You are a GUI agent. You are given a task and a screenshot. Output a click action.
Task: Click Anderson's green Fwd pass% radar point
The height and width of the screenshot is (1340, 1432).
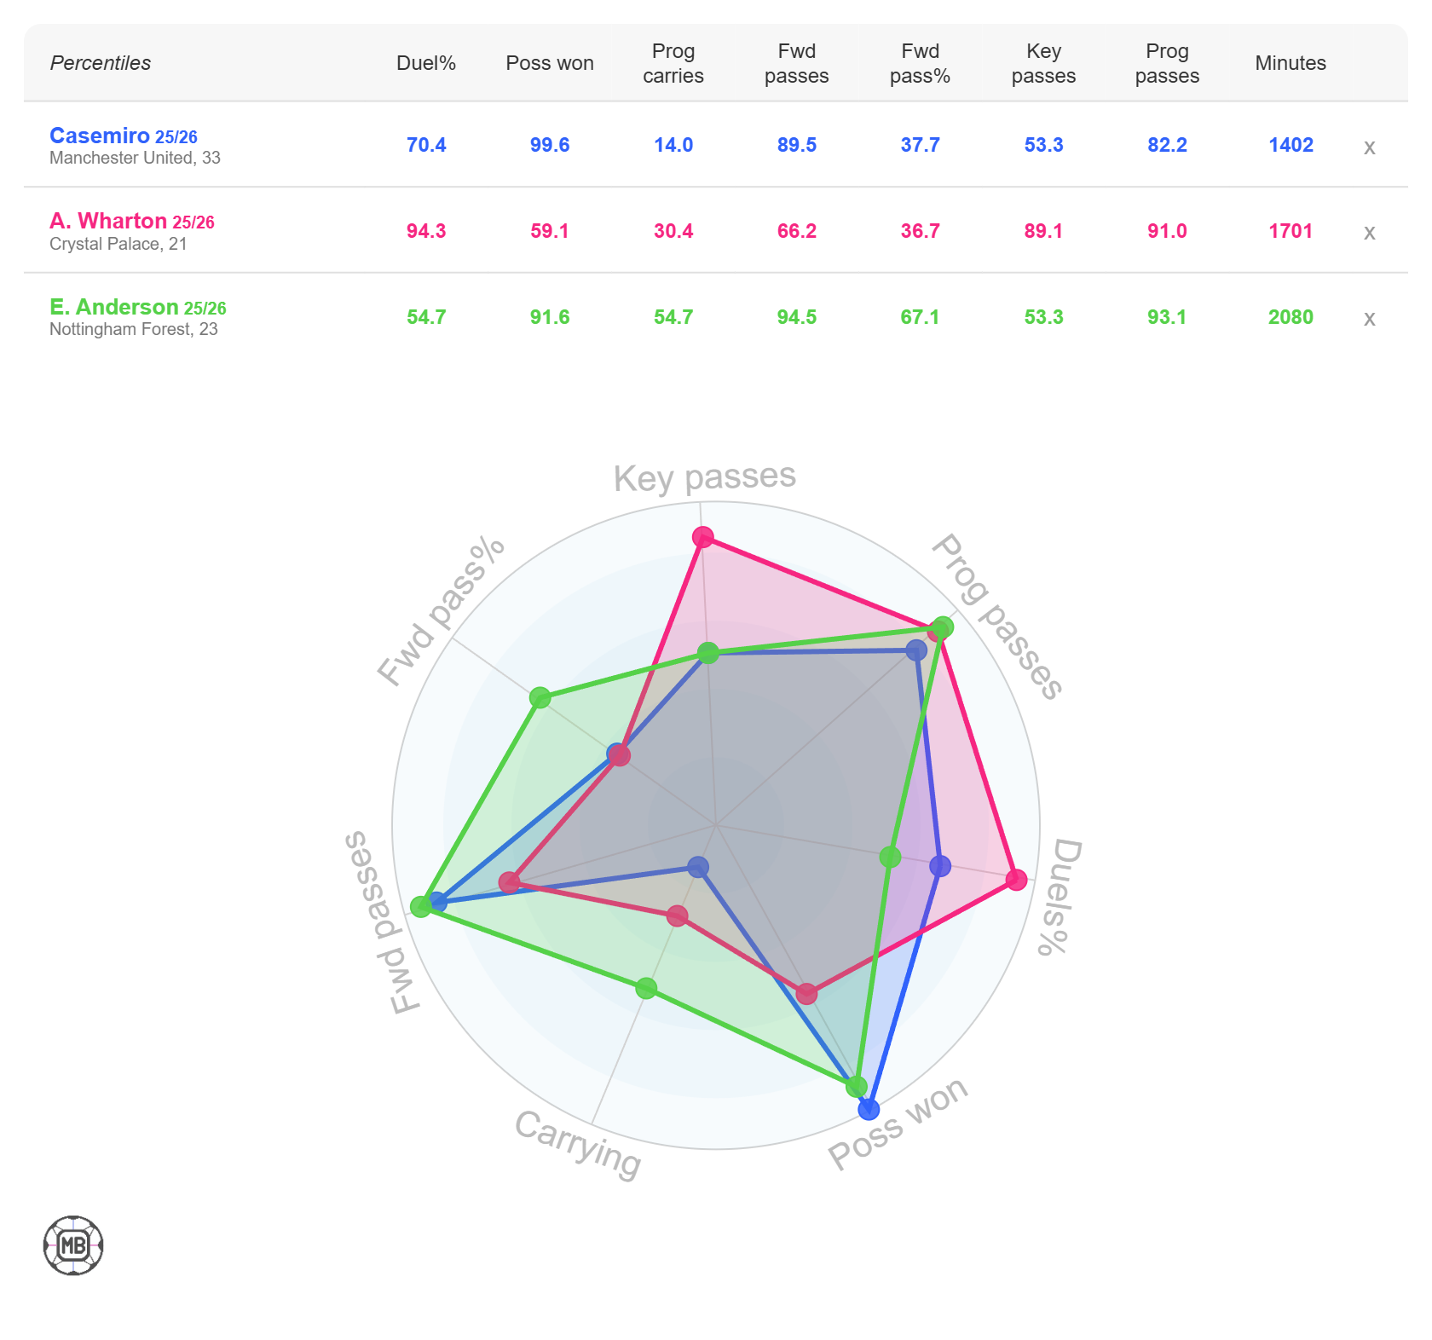click(x=540, y=699)
